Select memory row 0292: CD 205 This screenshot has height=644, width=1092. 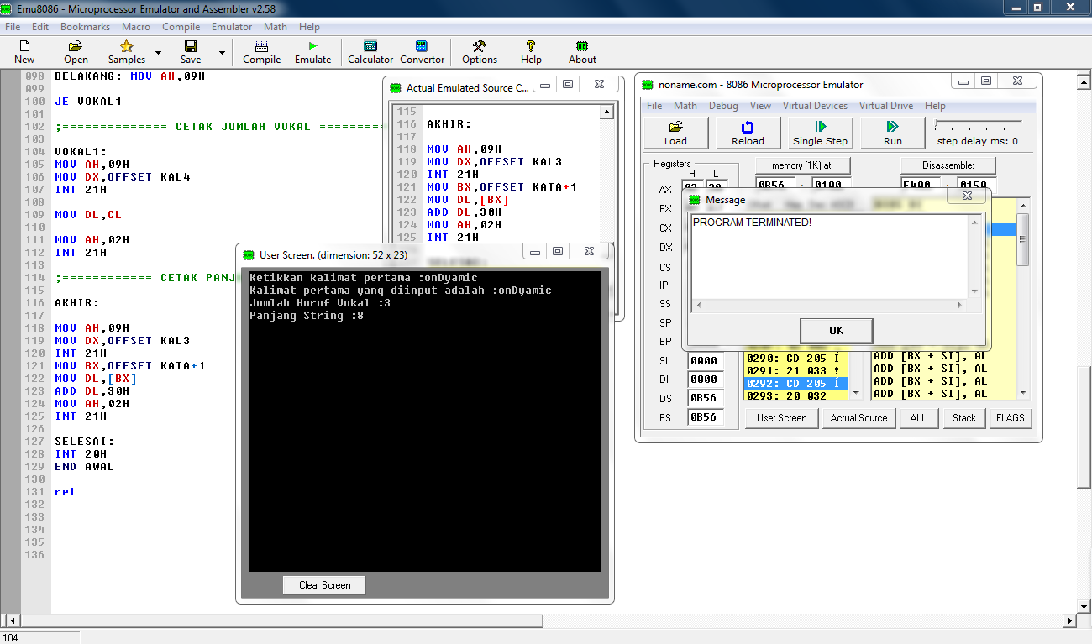[796, 384]
